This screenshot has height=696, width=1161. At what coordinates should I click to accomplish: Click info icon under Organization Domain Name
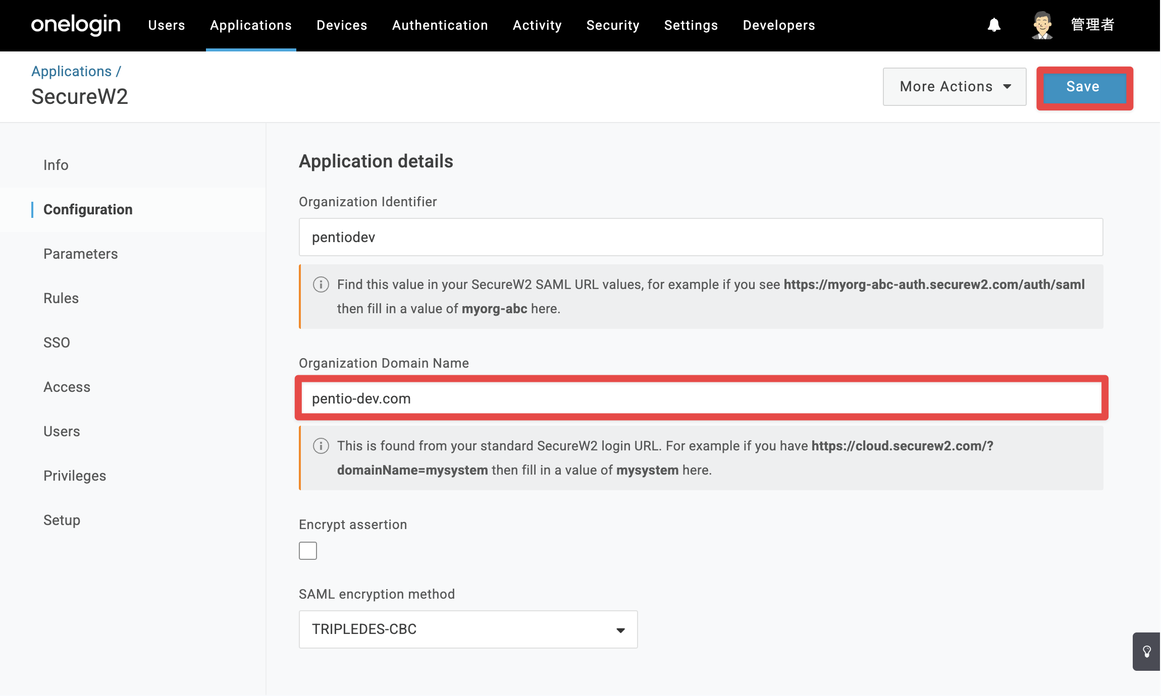(x=321, y=446)
